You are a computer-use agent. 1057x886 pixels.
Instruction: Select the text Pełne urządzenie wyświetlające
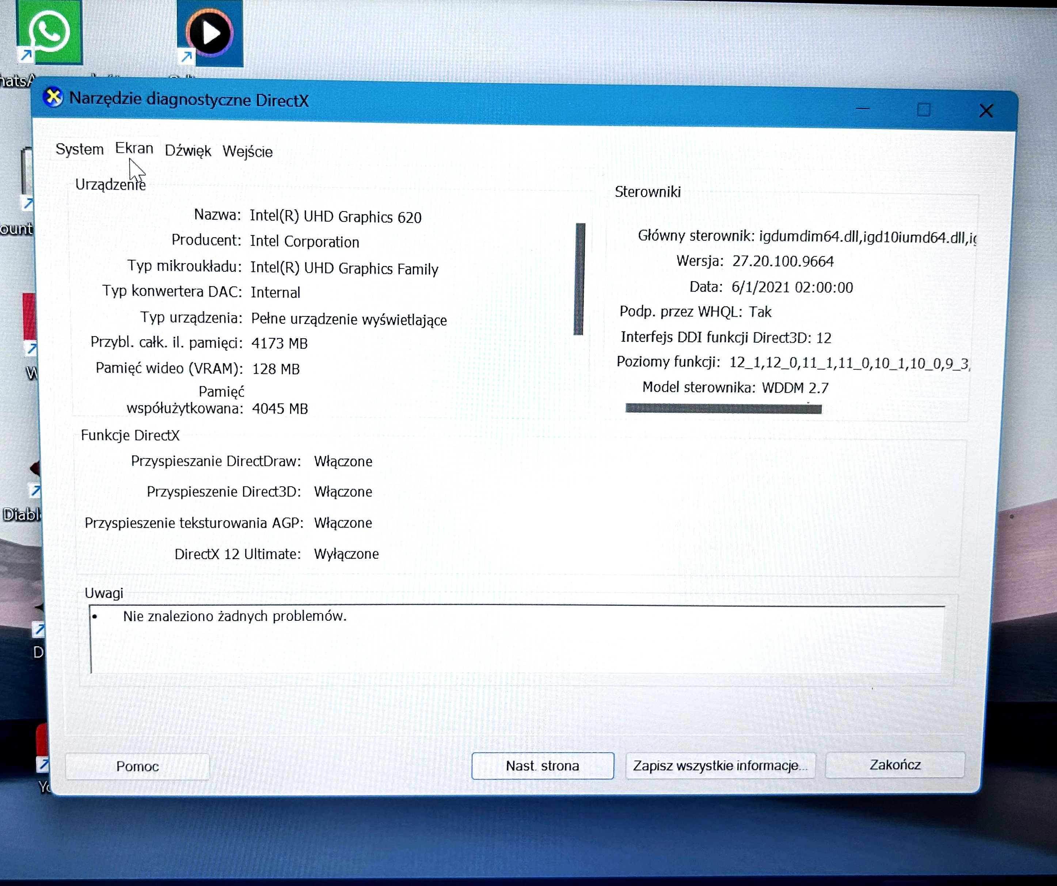click(349, 319)
